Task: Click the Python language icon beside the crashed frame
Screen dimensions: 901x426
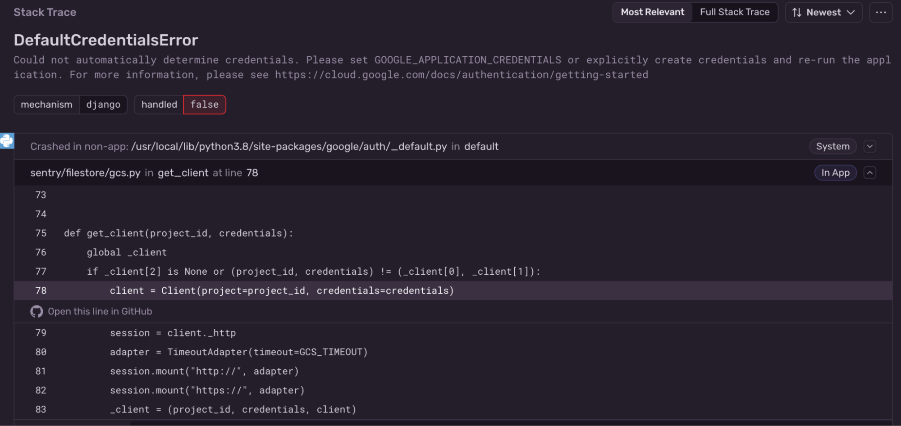Action: (x=6, y=140)
